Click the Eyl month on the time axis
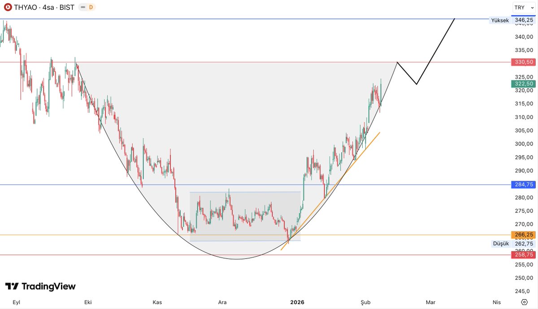The width and height of the screenshot is (538, 309). (16, 302)
